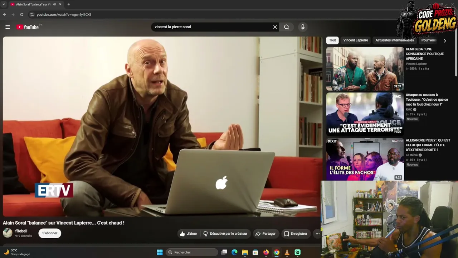Open a new browser tab
The height and width of the screenshot is (258, 458).
point(68,4)
